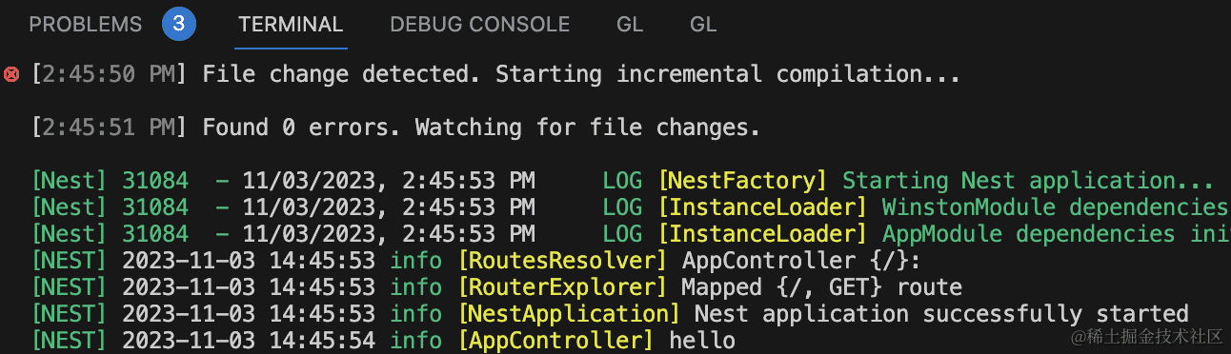The image size is (1231, 354).
Task: Click the 'Mapped {/, GET} route' text
Action: (821, 287)
